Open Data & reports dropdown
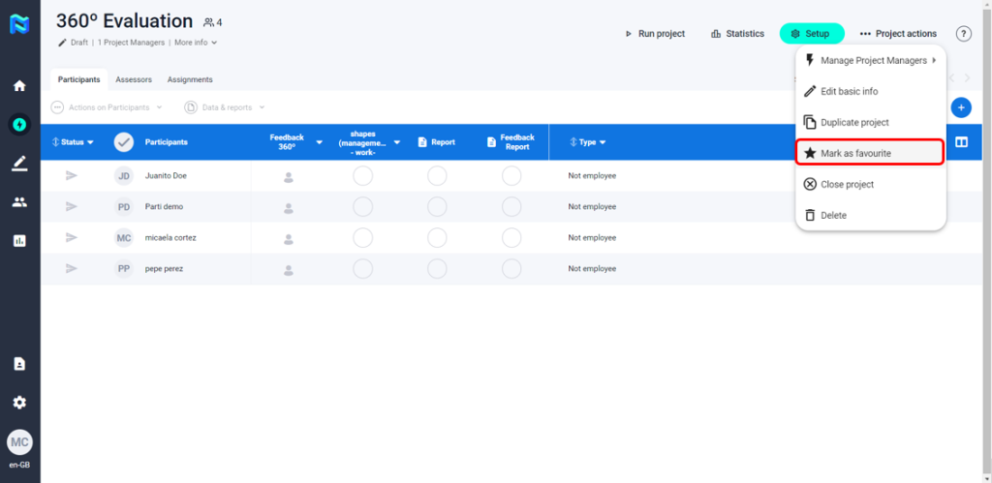The height and width of the screenshot is (483, 992). tap(225, 107)
